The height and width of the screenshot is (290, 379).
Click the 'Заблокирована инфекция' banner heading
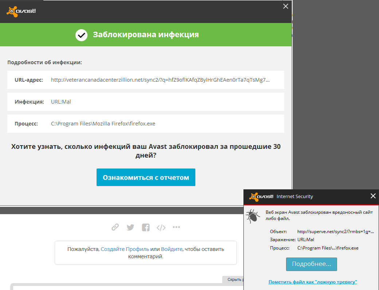pos(146,35)
